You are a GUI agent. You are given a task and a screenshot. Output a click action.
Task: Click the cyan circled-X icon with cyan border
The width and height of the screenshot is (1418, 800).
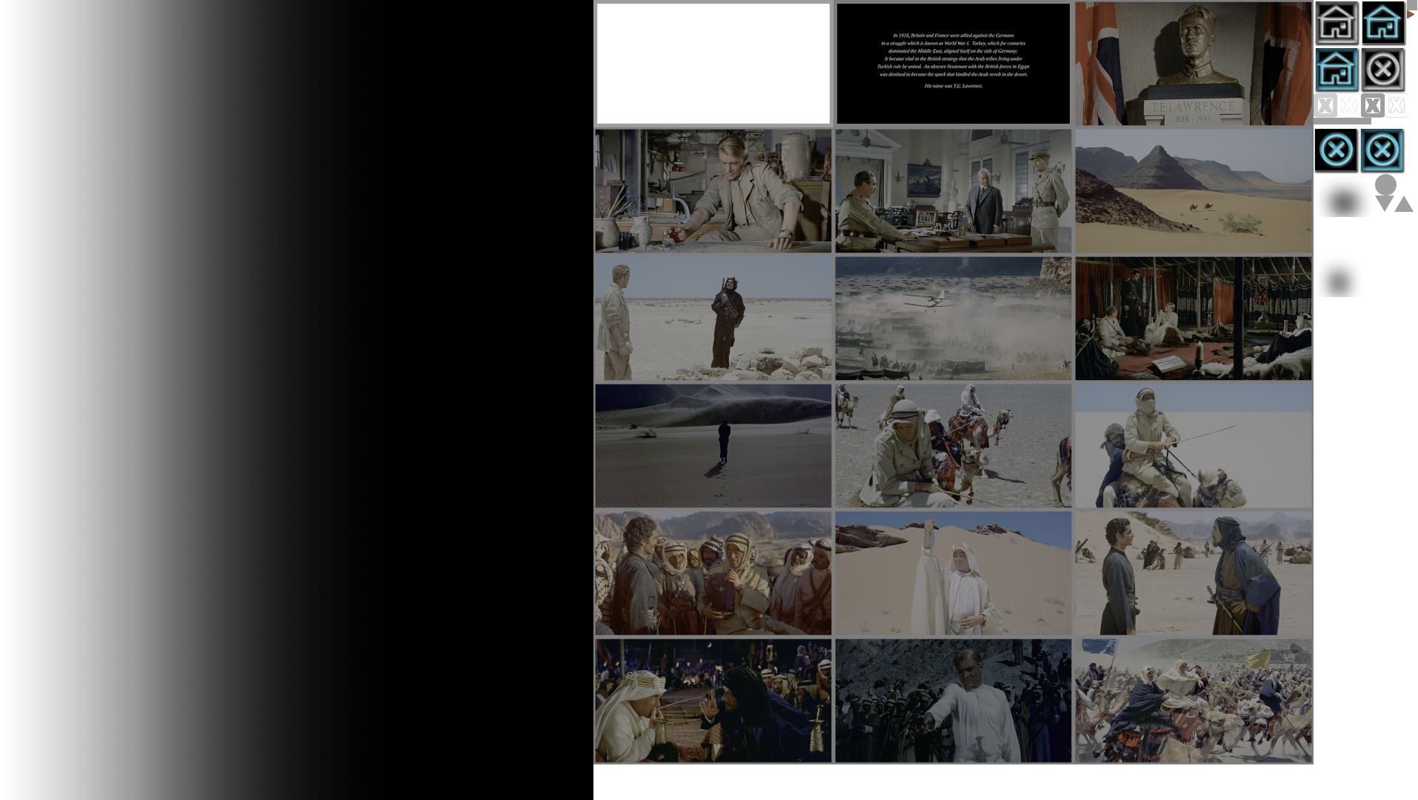pos(1382,150)
